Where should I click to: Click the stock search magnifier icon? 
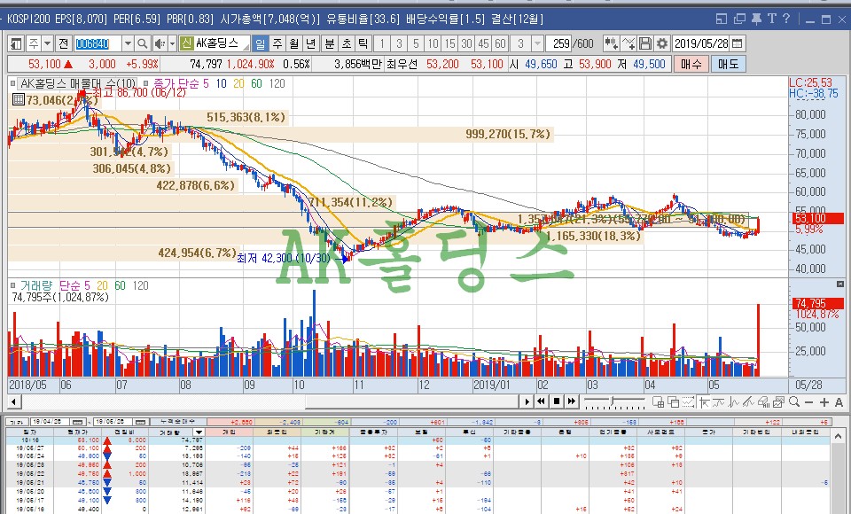click(x=142, y=43)
